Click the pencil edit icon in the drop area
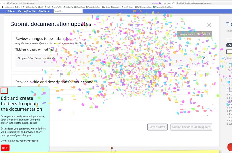Image resolution: width=232 pixels, height=153 pixels. [x=204, y=58]
